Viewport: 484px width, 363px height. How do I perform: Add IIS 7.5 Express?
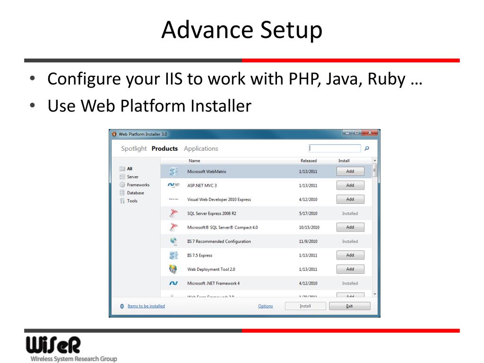[350, 255]
